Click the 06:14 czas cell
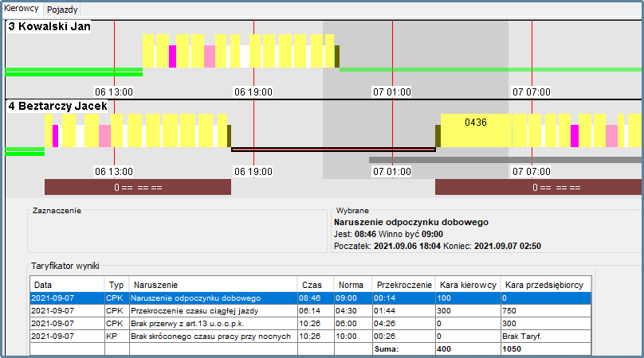This screenshot has height=358, width=644. click(316, 311)
